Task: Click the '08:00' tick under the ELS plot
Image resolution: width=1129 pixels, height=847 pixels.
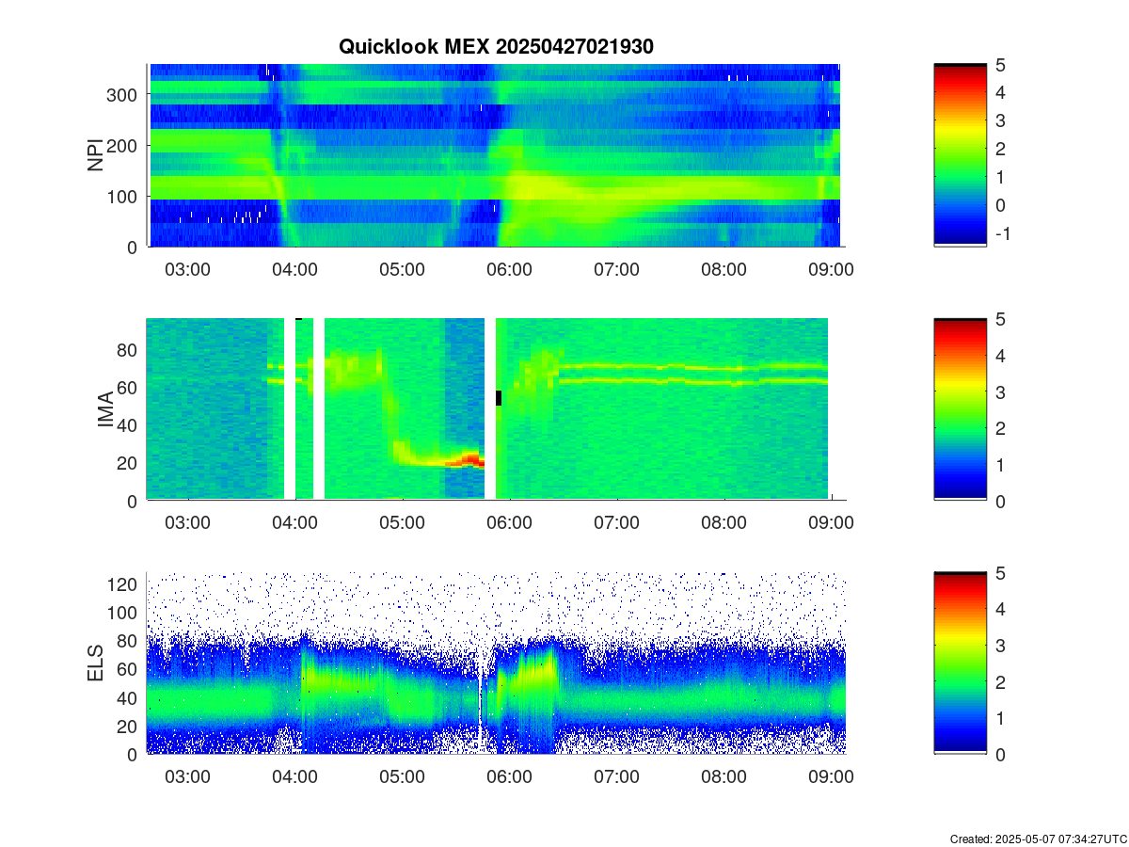Action: [x=724, y=776]
